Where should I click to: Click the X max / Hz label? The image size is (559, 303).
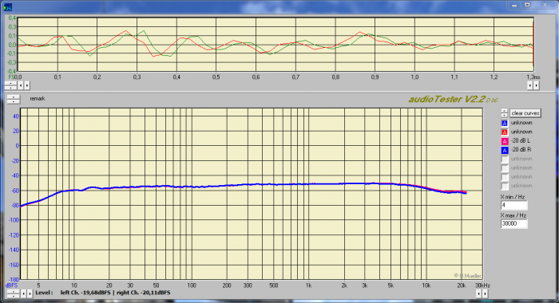click(x=513, y=215)
